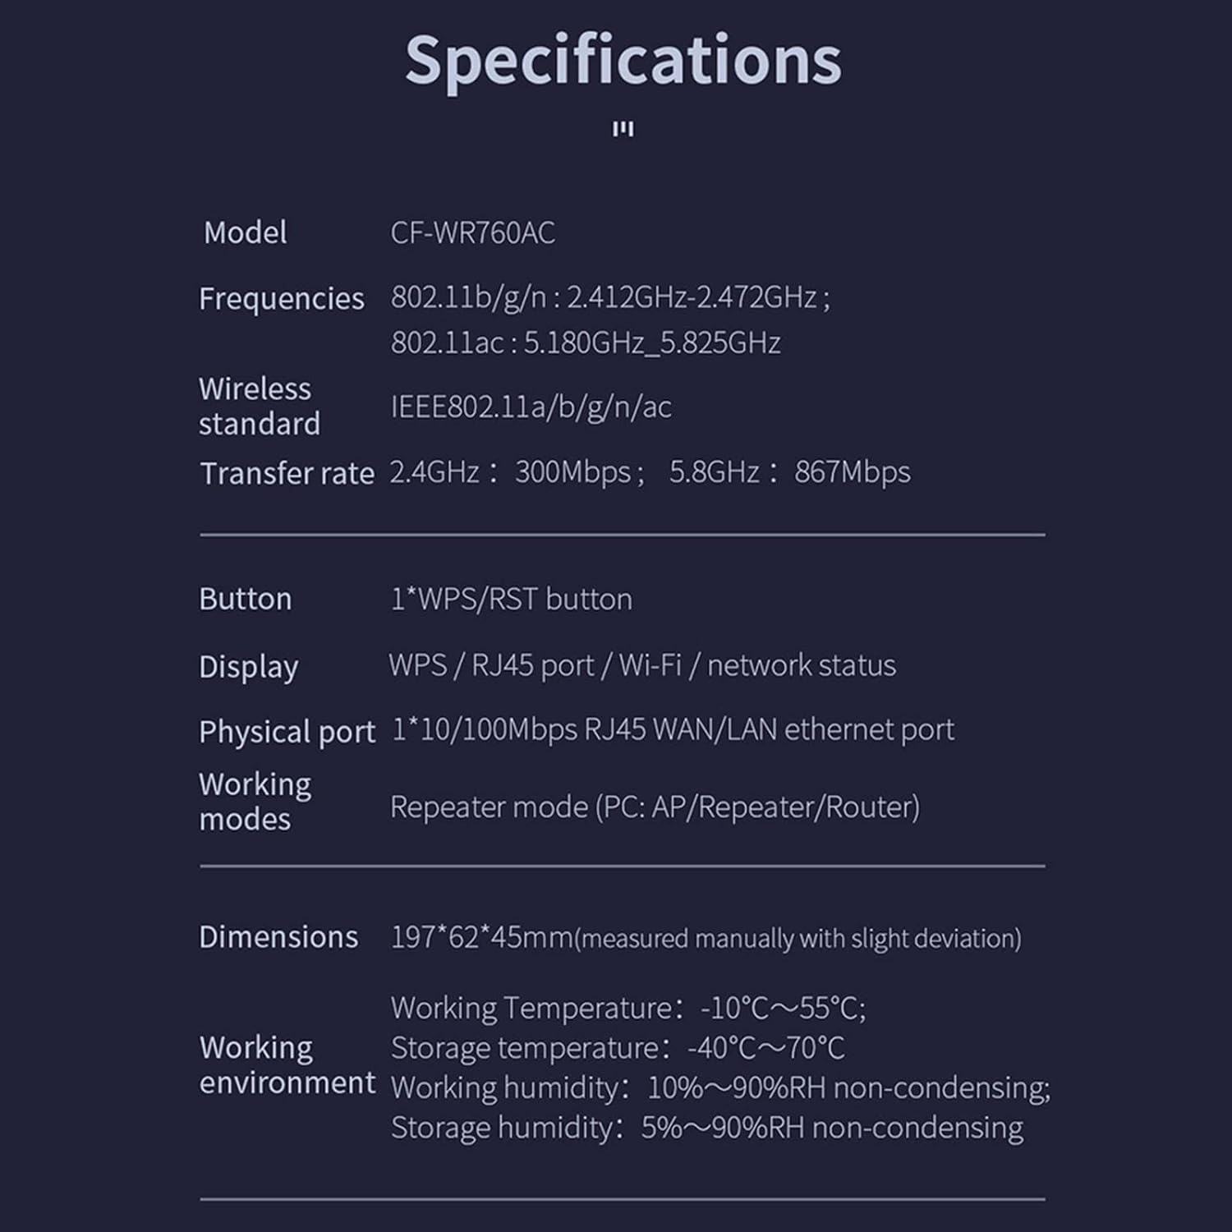Click the 1*WPS/RST button text
Viewport: 1232px width, 1232px height.
[x=511, y=600]
